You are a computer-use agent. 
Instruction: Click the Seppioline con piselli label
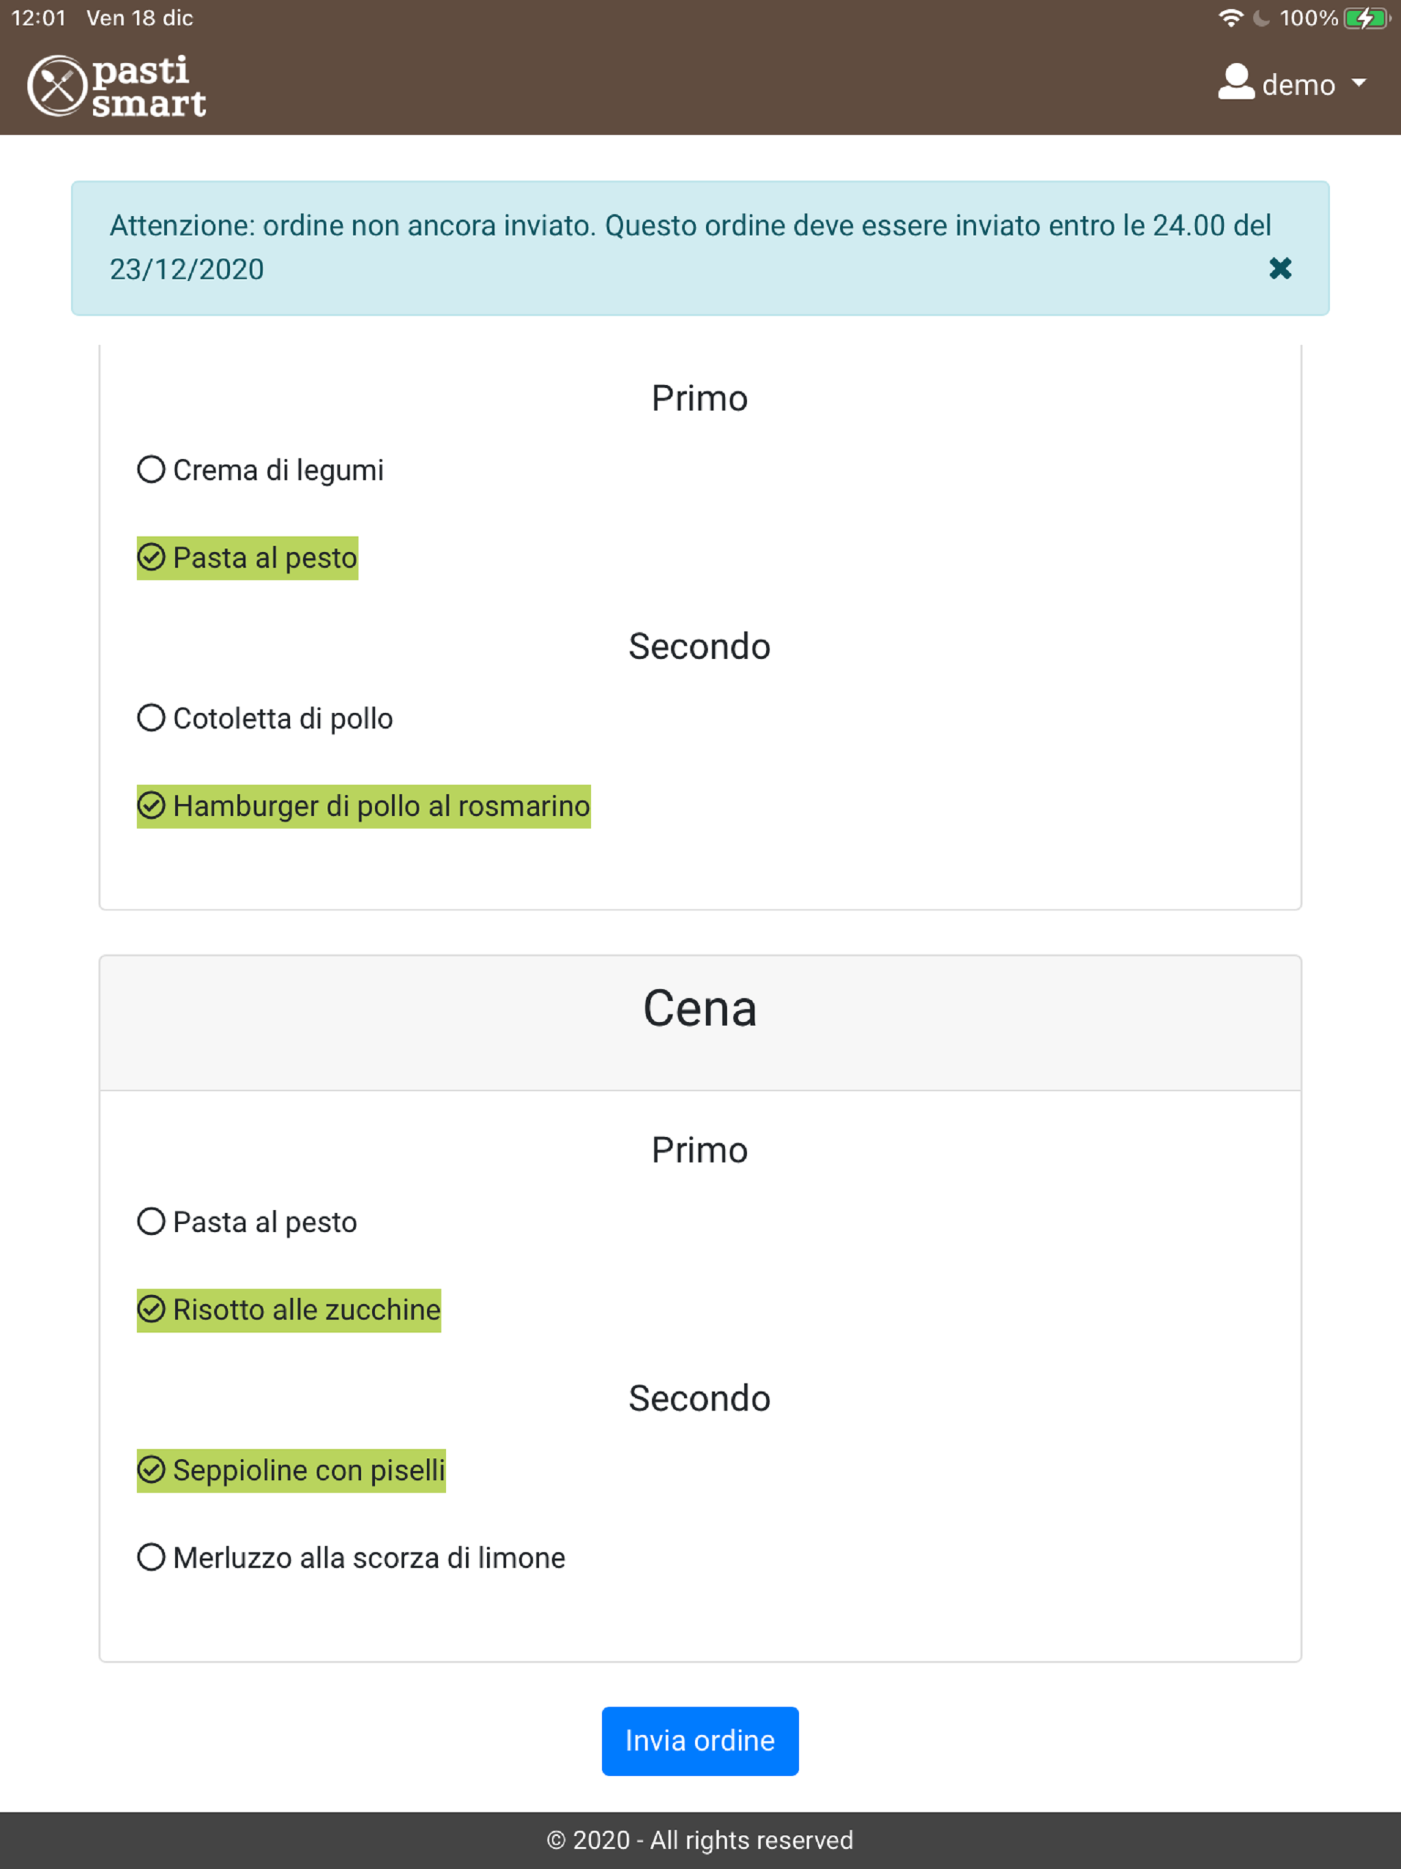coord(309,1469)
